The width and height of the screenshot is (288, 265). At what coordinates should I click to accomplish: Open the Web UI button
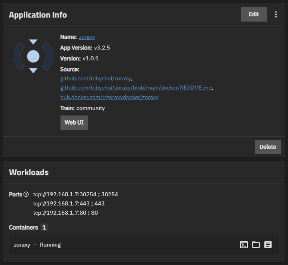pyautogui.click(x=74, y=123)
